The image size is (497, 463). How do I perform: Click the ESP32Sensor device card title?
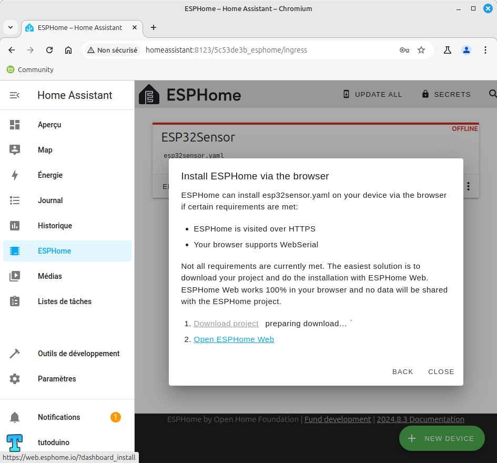tap(198, 137)
